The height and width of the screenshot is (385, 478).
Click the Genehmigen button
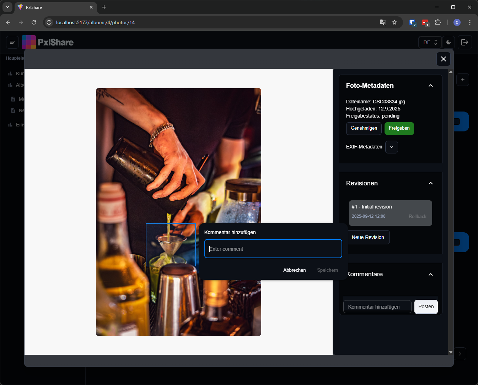tap(364, 128)
